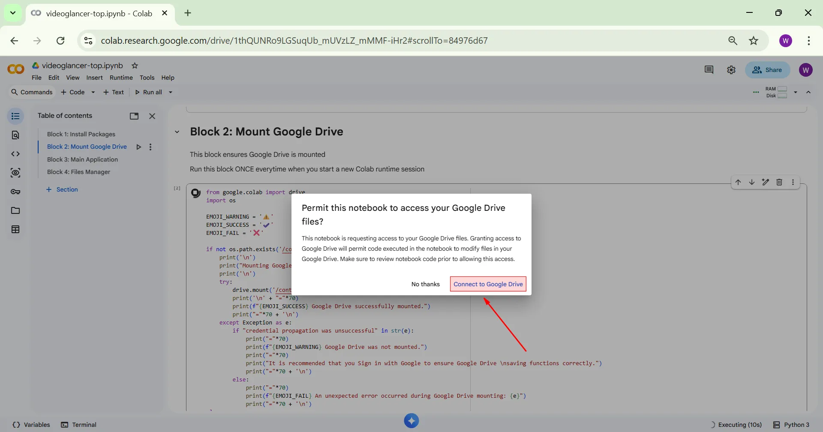The image size is (823, 432).
Task: Add a Code cell
Action: click(x=73, y=92)
